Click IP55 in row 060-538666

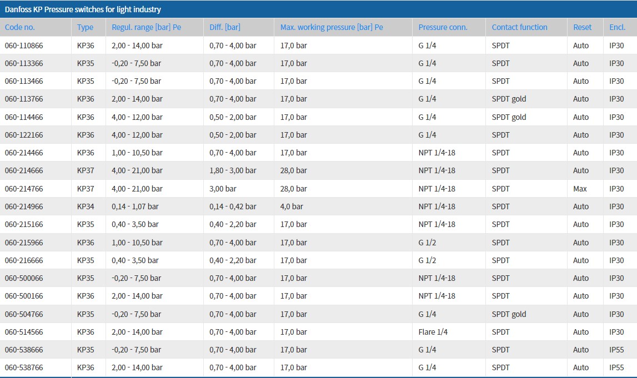point(616,350)
